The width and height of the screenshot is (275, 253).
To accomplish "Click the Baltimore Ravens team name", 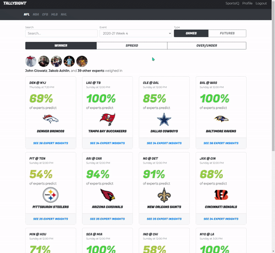I will click(x=221, y=131).
